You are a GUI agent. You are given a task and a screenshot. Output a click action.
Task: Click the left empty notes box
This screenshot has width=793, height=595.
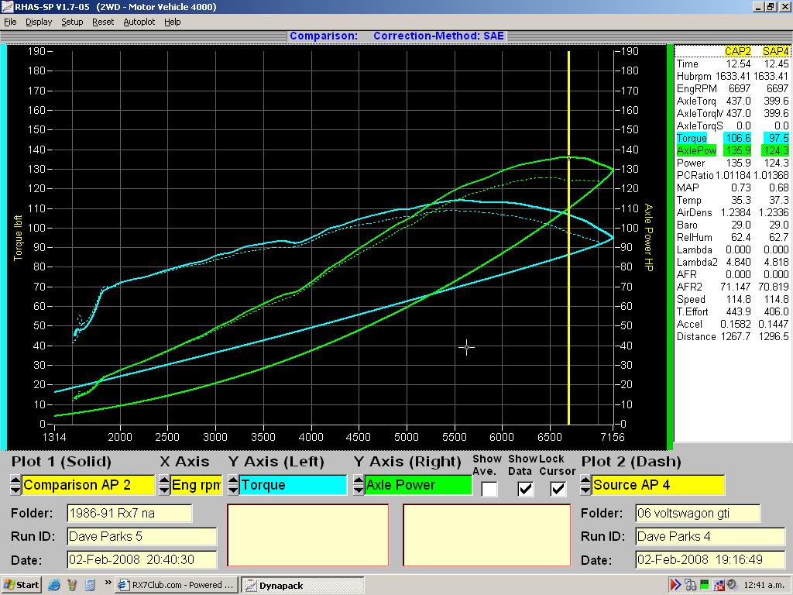(308, 535)
